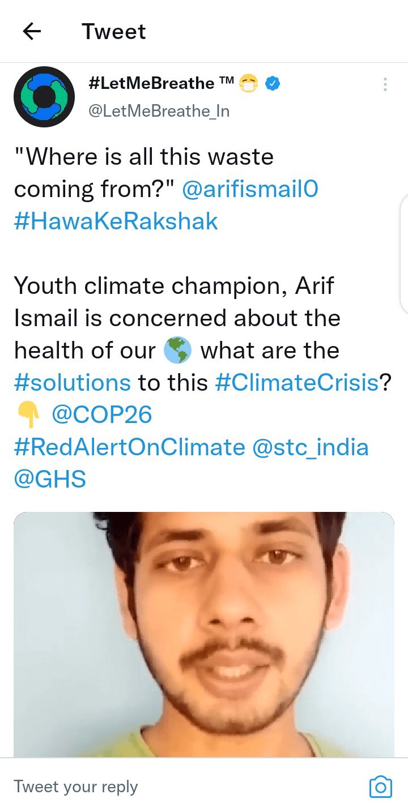Open the #LetMeBreathe profile avatar
Screen dimensions: 408x803
pos(44,97)
